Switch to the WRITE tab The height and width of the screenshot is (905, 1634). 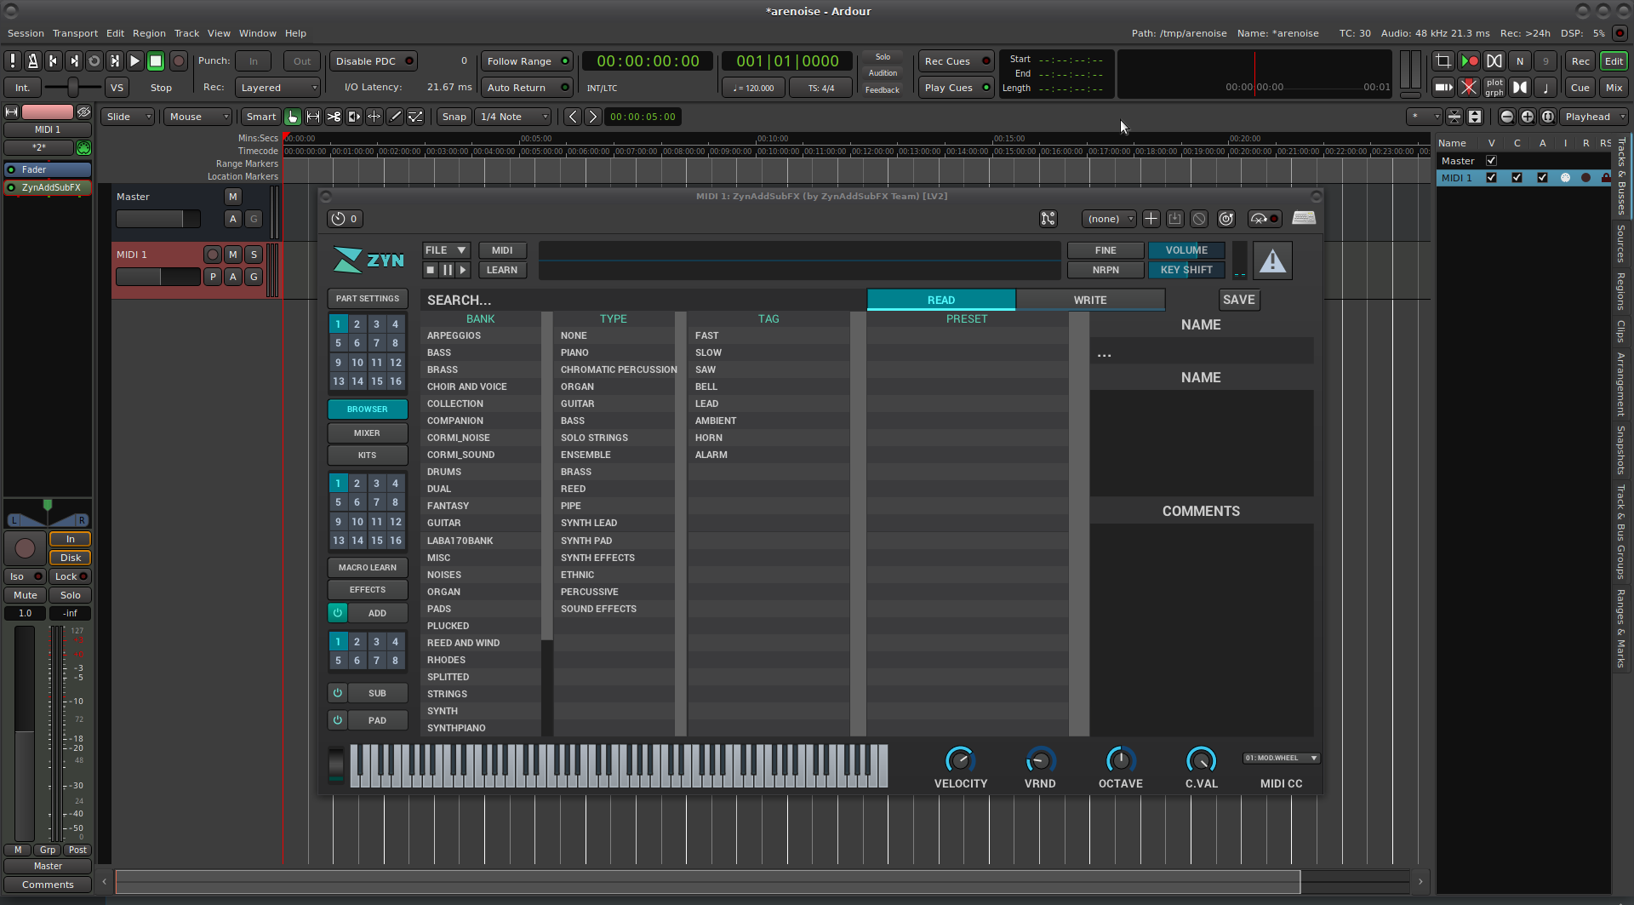coord(1089,300)
